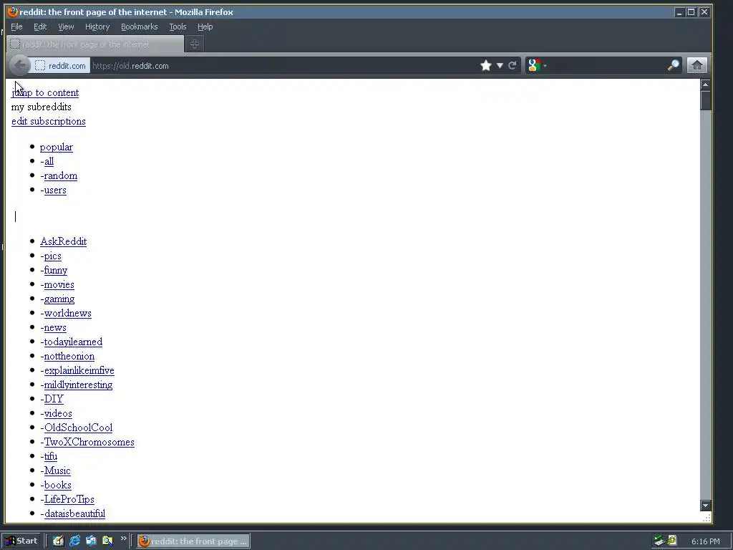Click the URL address field

pyautogui.click(x=283, y=65)
